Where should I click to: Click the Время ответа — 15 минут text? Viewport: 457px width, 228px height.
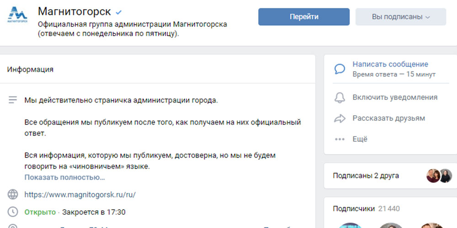point(394,74)
